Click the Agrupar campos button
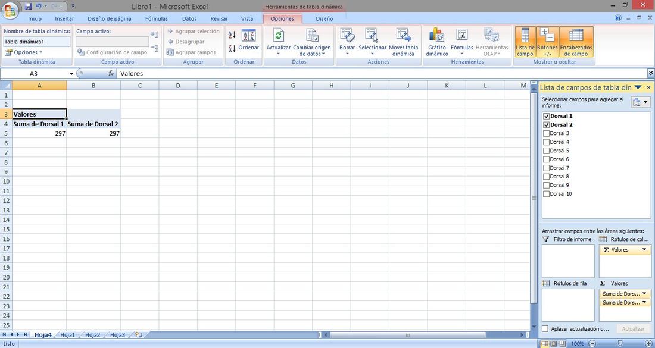Image resolution: width=655 pixels, height=348 pixels. tap(191, 52)
